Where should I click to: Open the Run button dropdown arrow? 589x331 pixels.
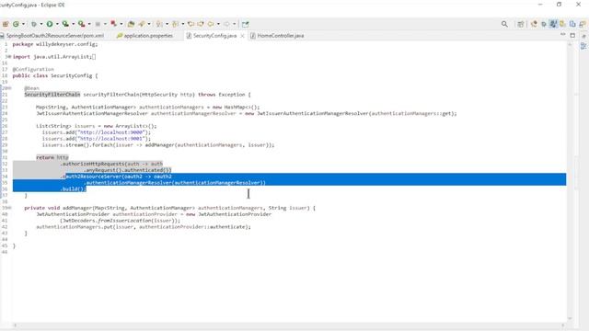(57, 24)
